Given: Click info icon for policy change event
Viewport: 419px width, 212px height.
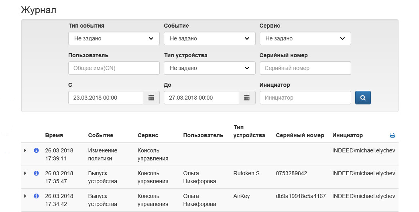Looking at the screenshot, I should click(36, 150).
